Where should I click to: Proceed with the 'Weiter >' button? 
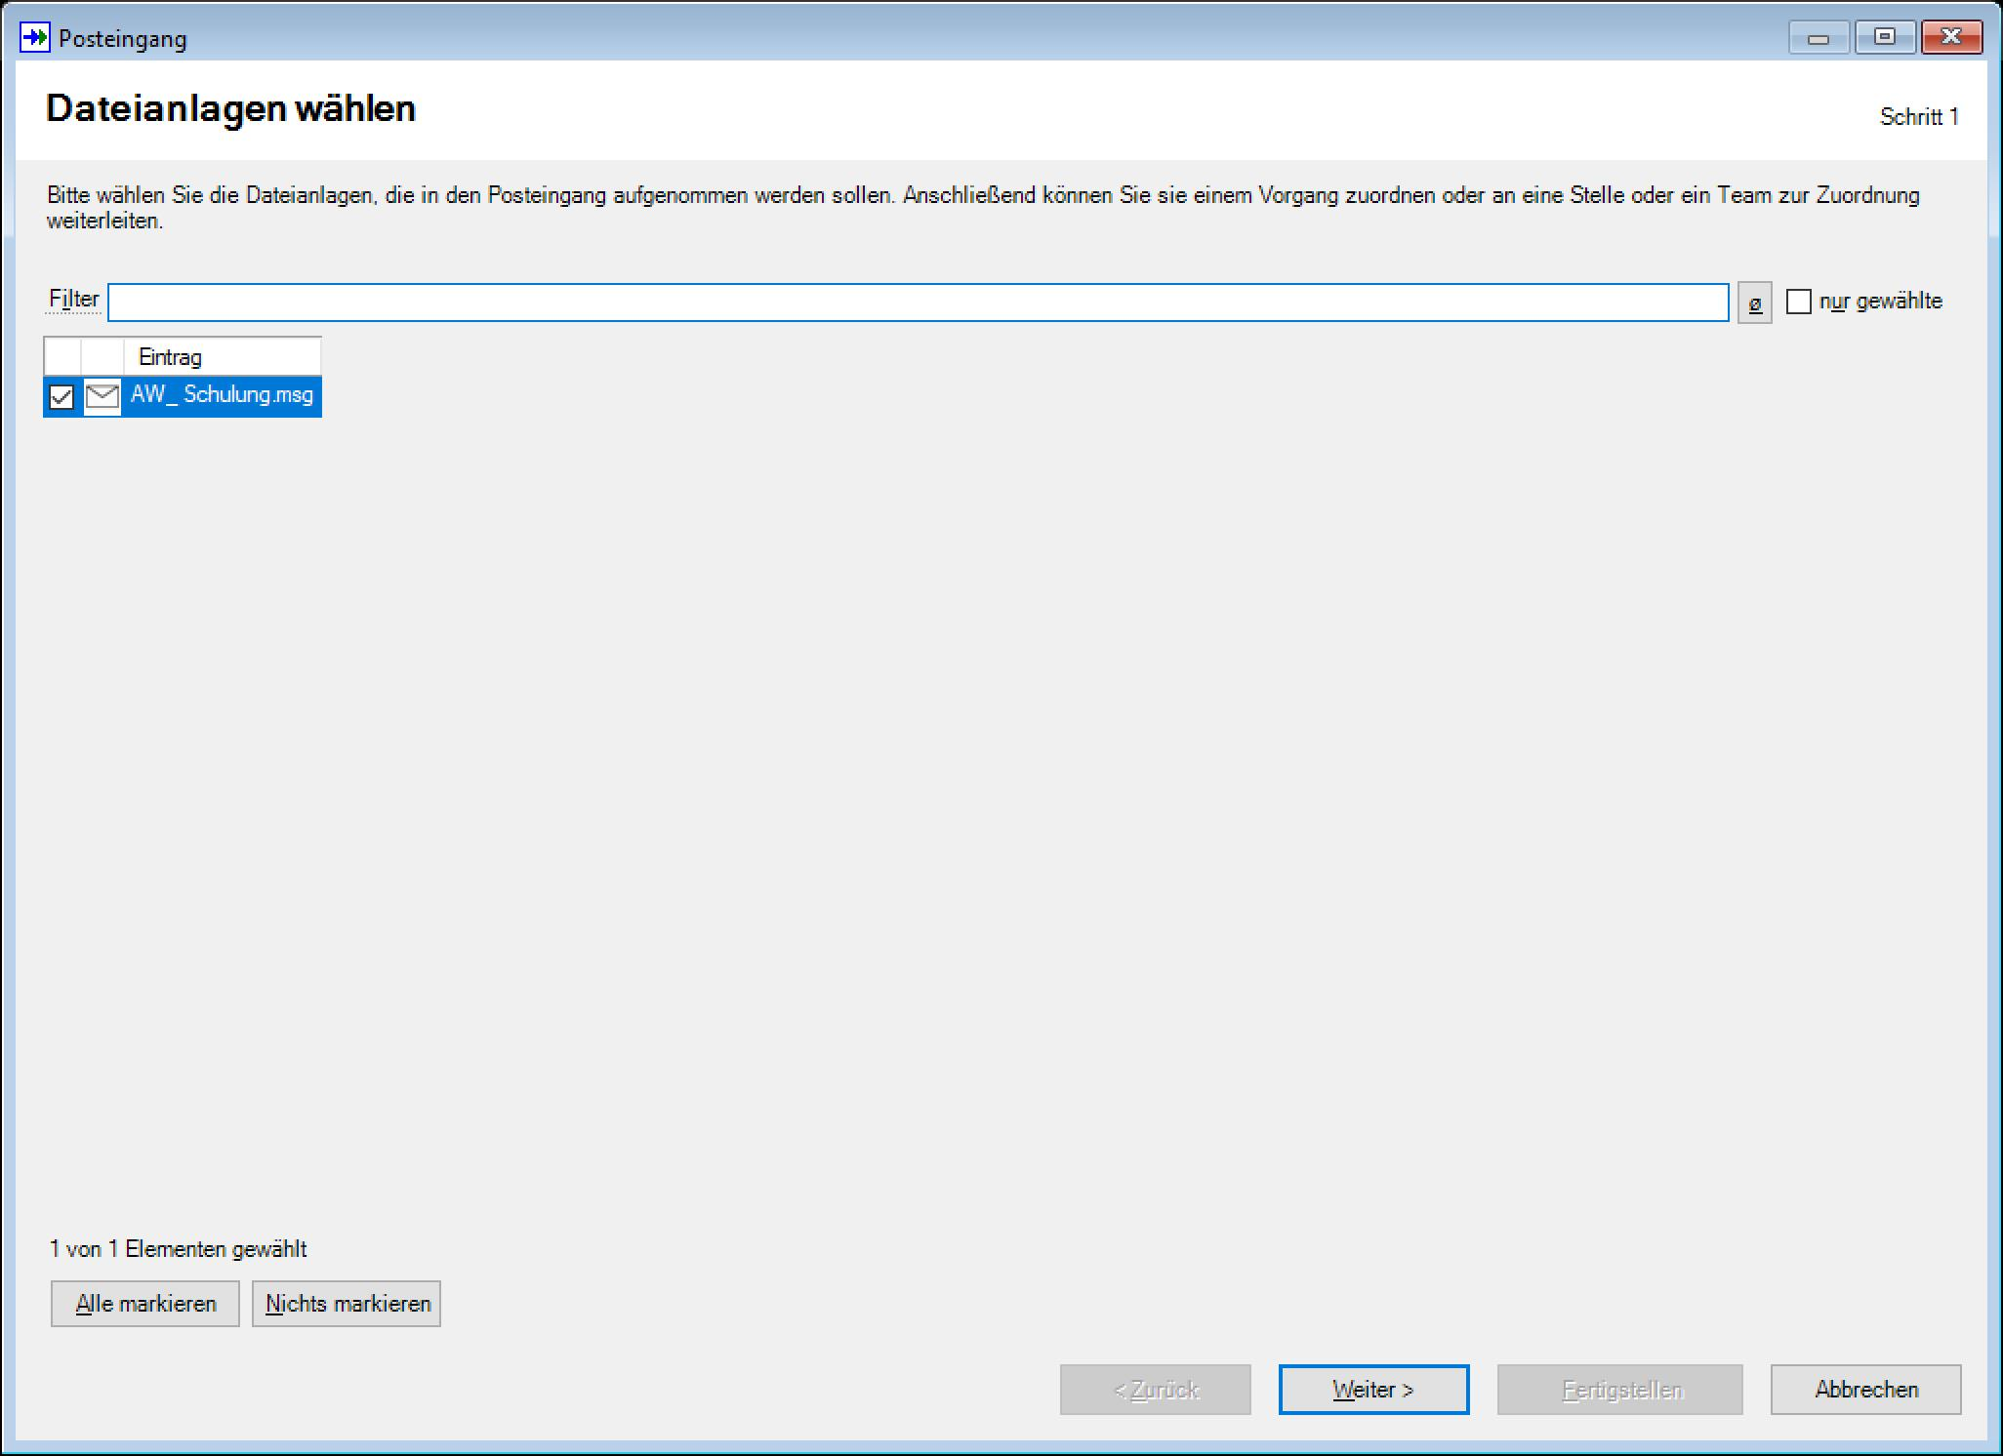click(1373, 1389)
